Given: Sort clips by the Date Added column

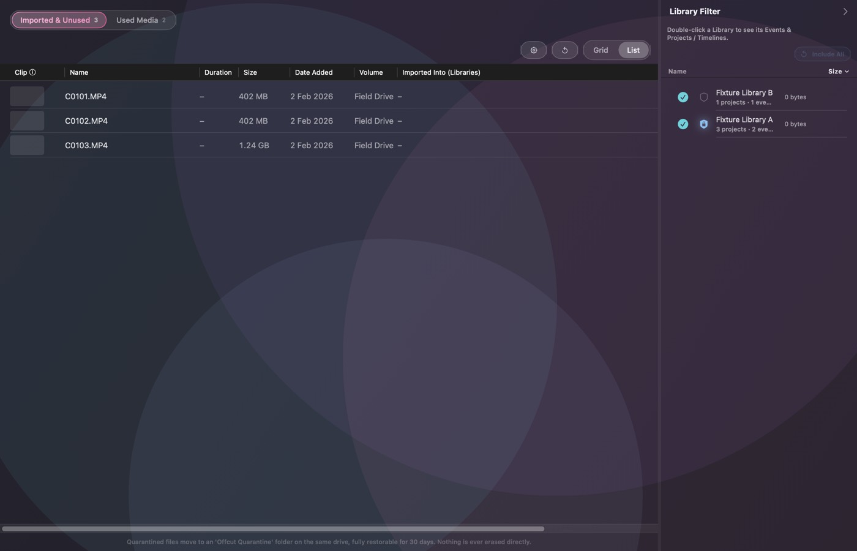Looking at the screenshot, I should click(x=313, y=72).
